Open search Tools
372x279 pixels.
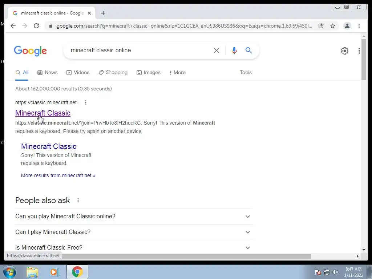[246, 73]
